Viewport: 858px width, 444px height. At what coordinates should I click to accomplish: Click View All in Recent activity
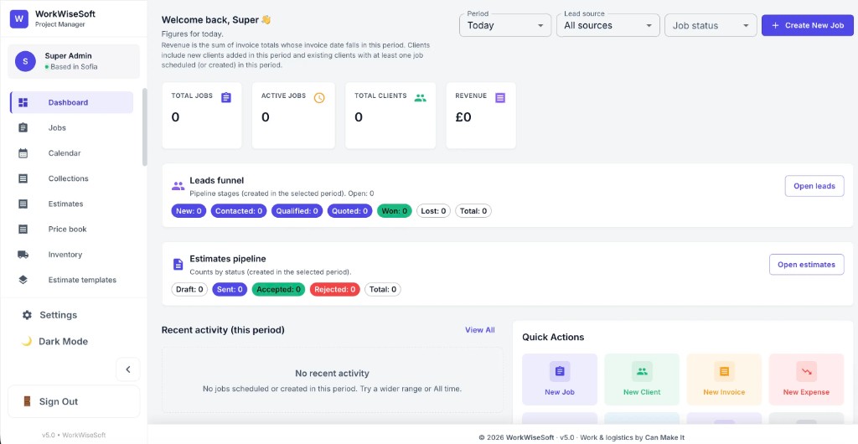point(480,330)
